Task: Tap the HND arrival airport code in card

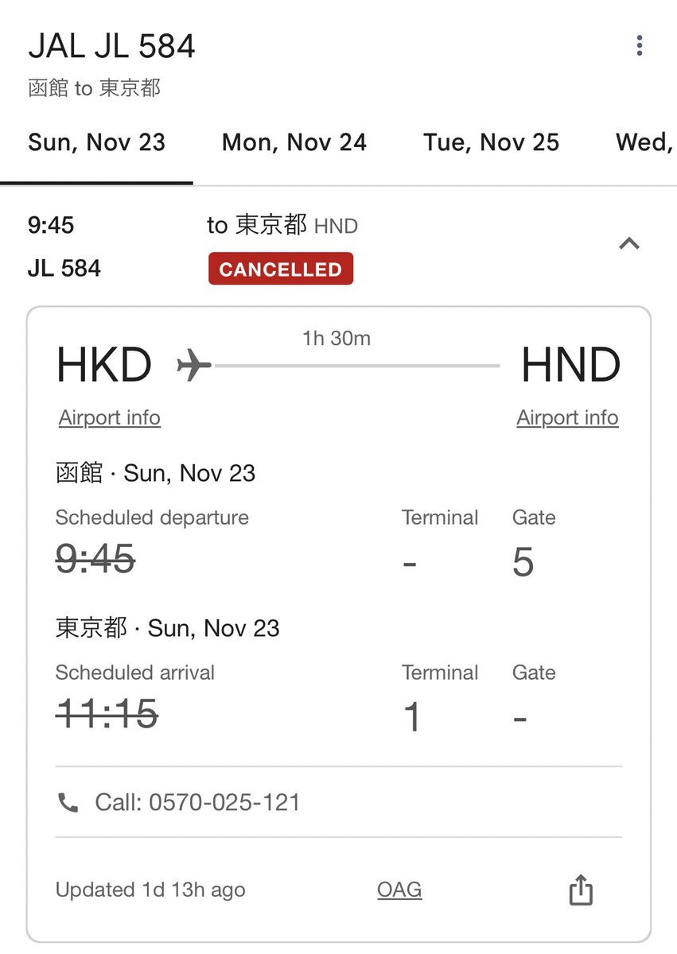Action: click(x=570, y=366)
